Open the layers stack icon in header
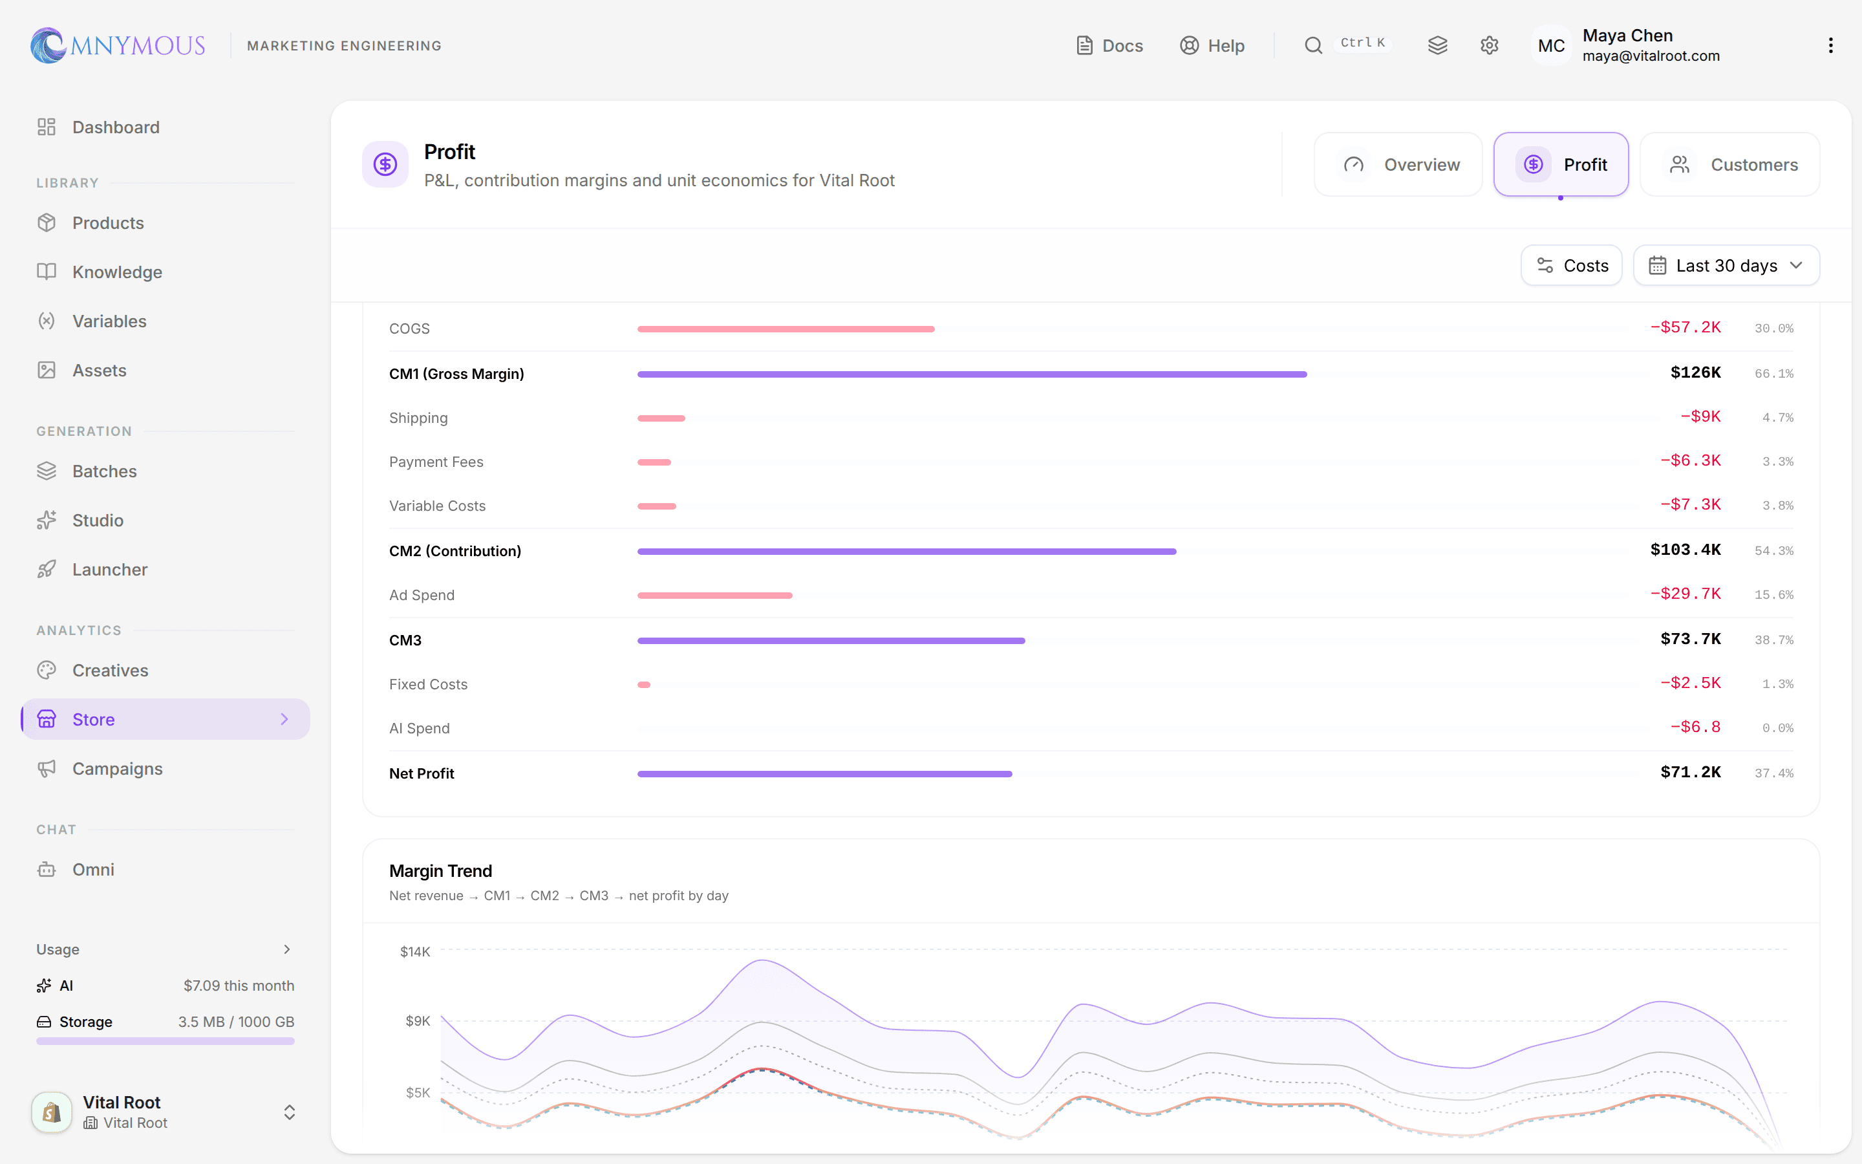 click(x=1437, y=45)
